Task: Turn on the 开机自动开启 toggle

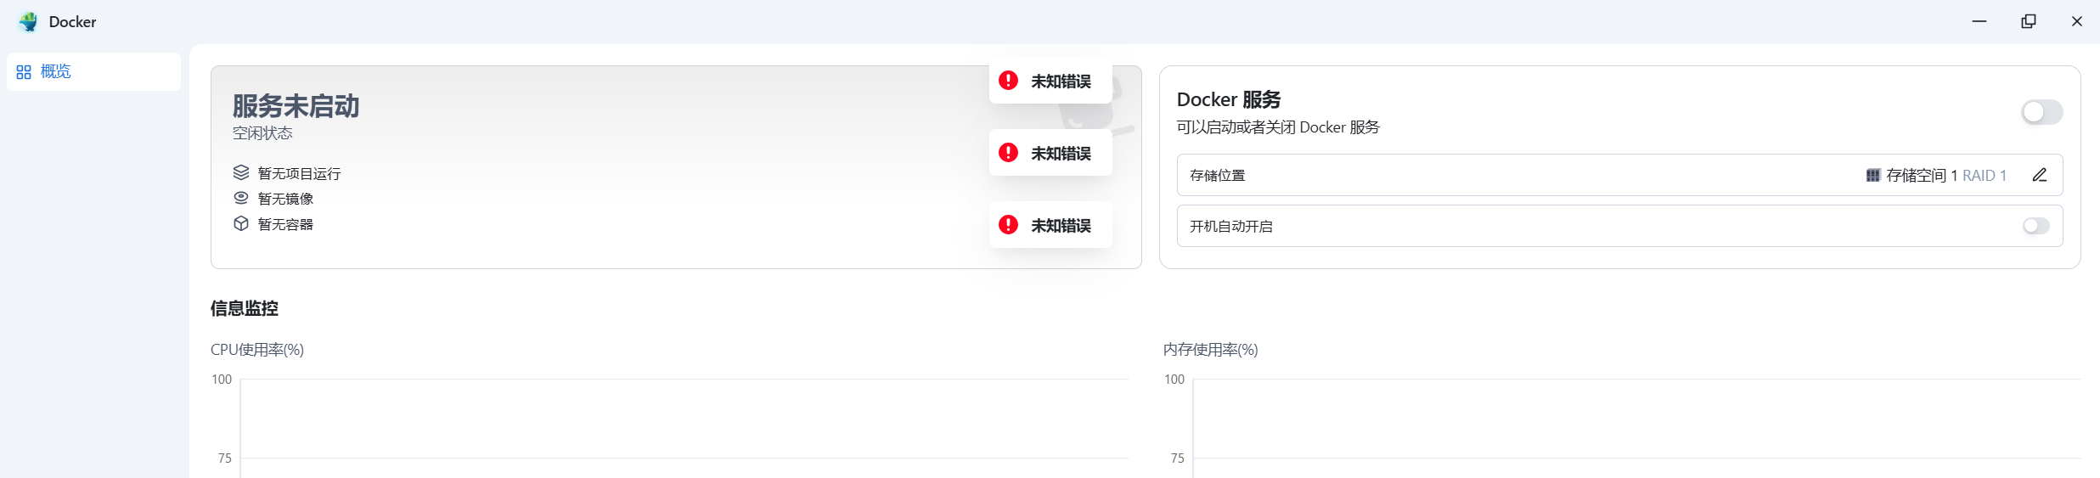Action: (2035, 226)
